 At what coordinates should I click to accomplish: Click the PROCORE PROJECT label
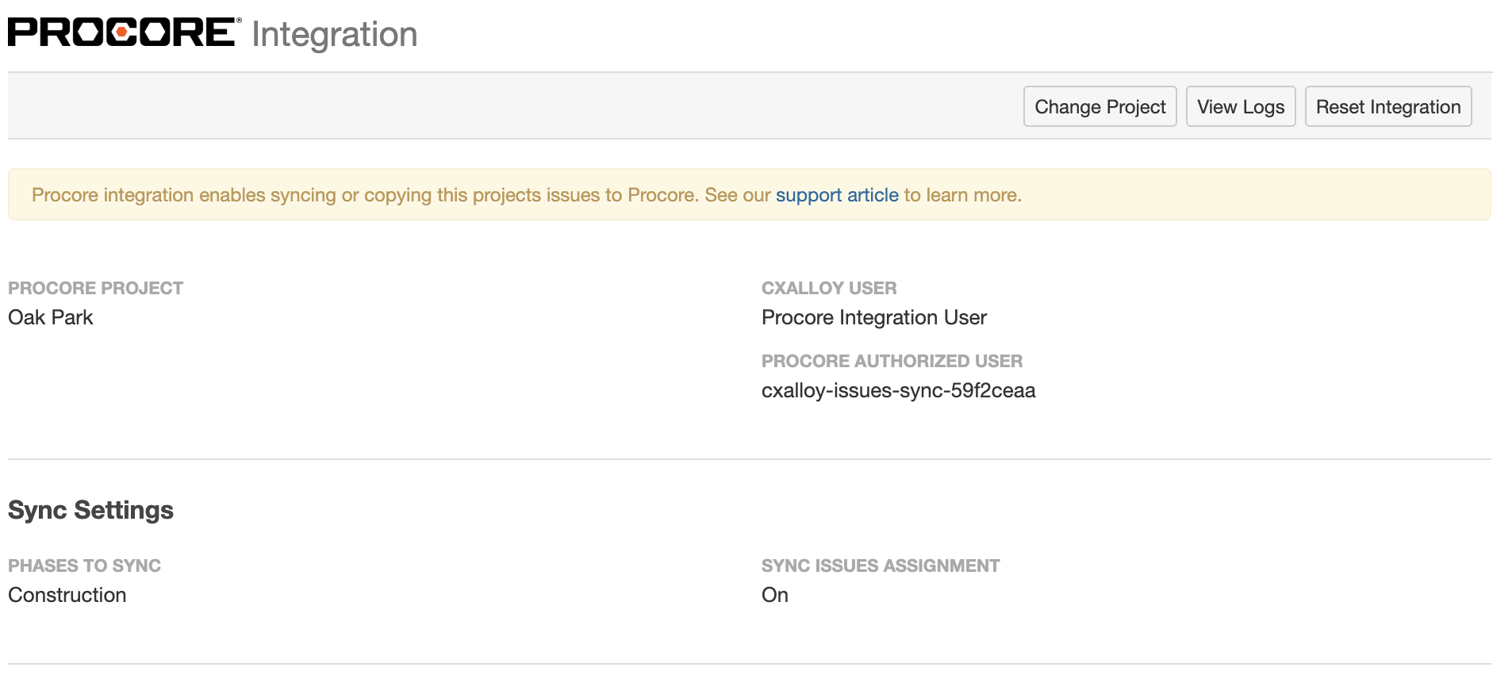click(x=95, y=288)
